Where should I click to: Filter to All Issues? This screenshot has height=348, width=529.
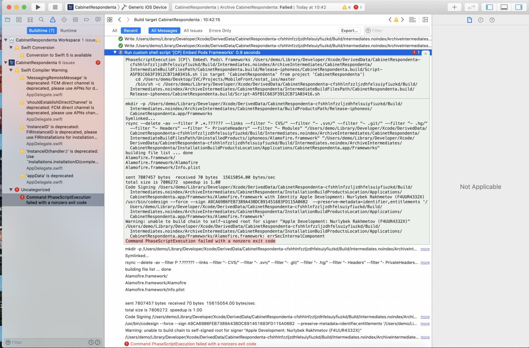coord(193,31)
